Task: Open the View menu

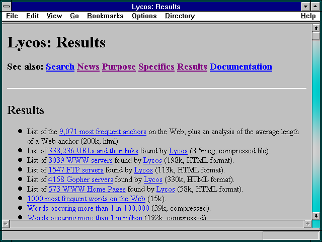Action: tap(54, 16)
